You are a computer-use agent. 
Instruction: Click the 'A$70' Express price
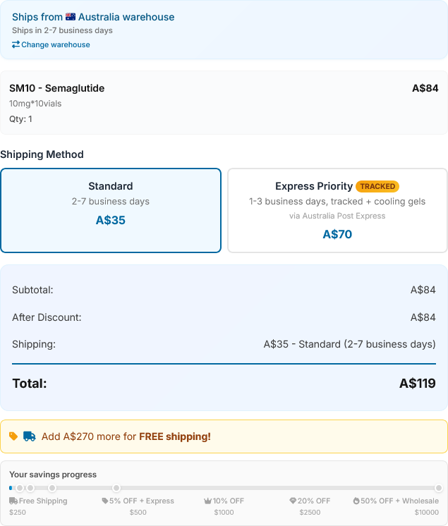[x=337, y=234]
